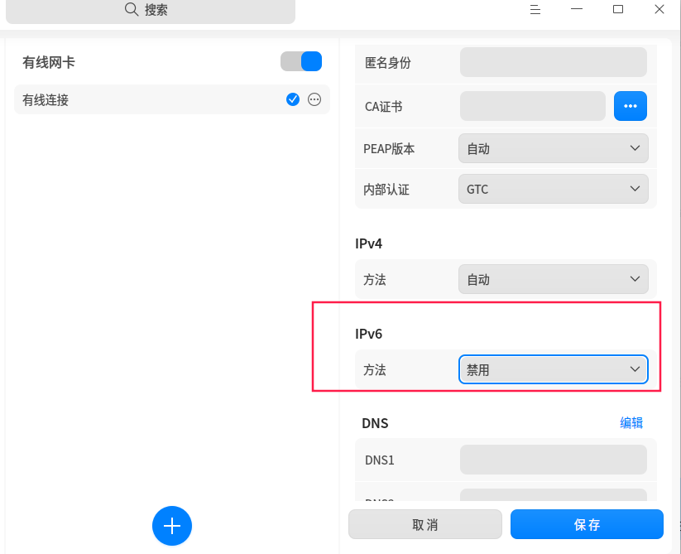
Task: Click into the 搜索 search box
Action: 151,11
